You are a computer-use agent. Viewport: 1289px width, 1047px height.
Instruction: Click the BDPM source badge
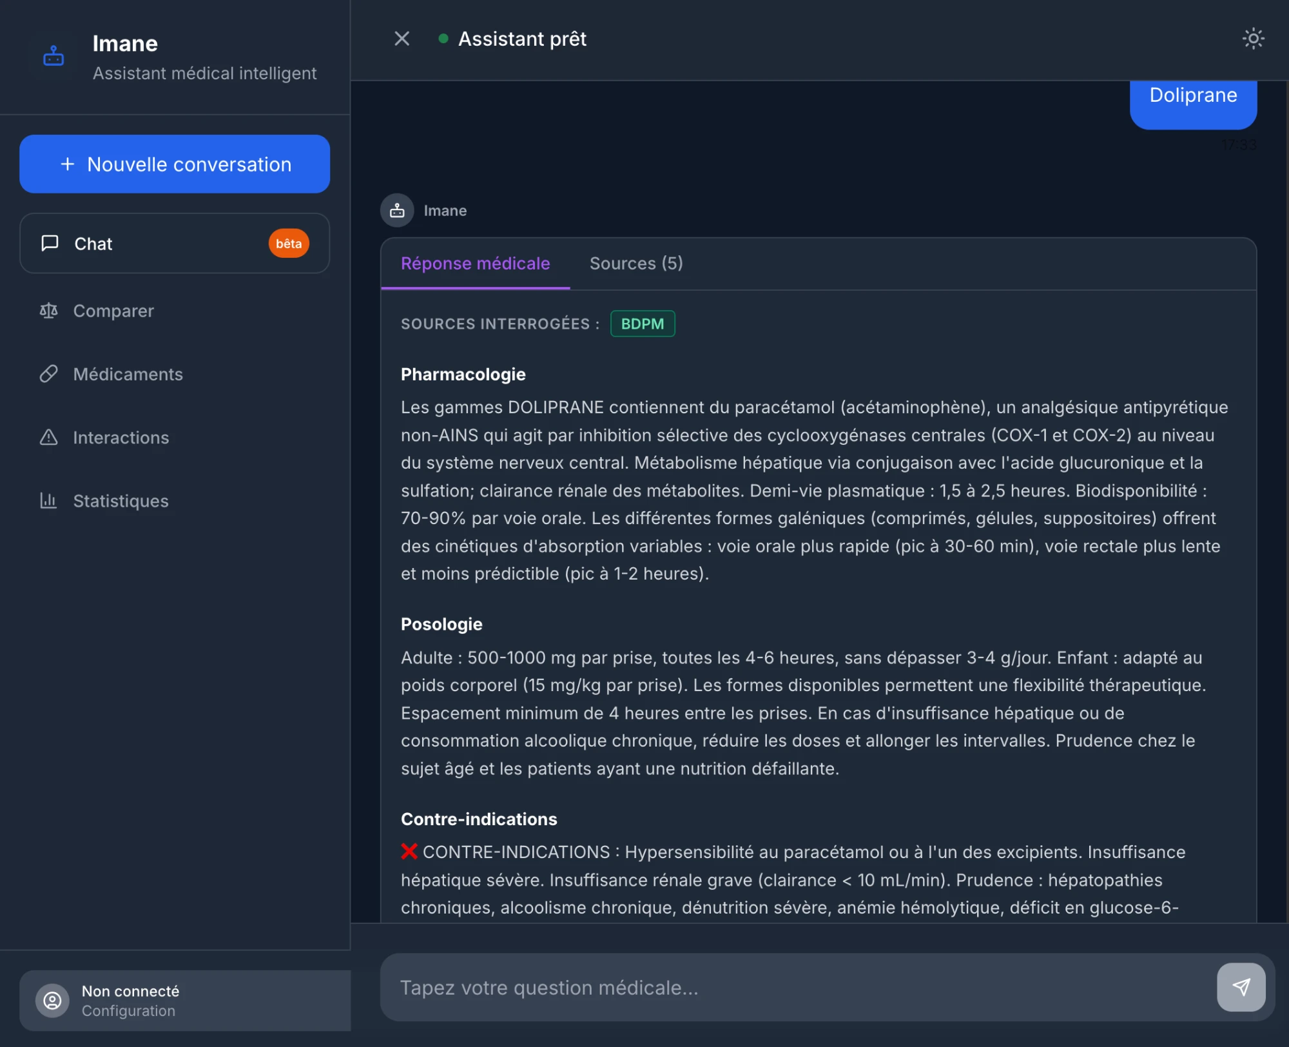pyautogui.click(x=643, y=324)
